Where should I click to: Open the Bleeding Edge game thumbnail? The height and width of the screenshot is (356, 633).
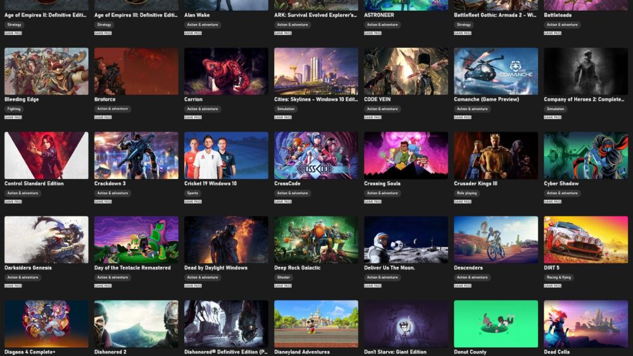pyautogui.click(x=46, y=71)
